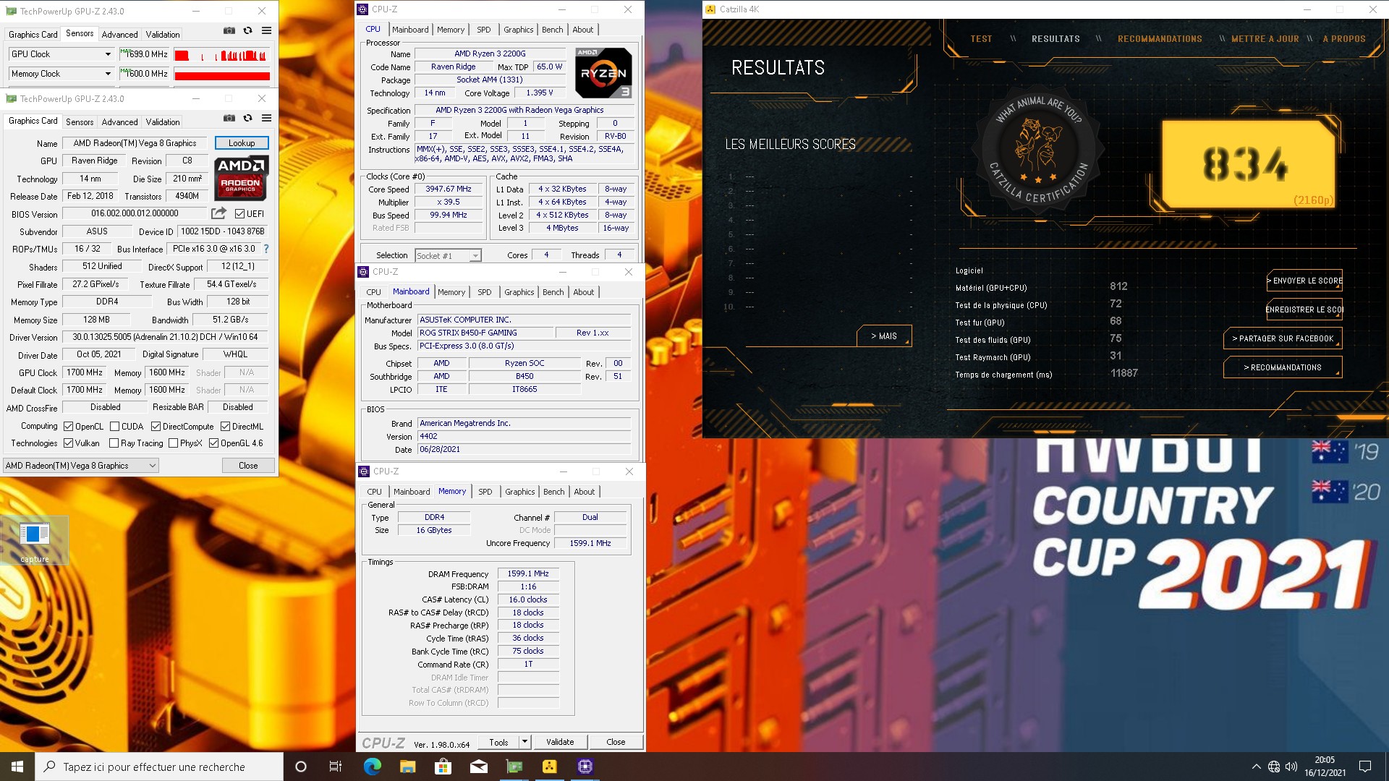Click the Validate button in CPU-Z
This screenshot has width=1389, height=781.
pos(560,742)
